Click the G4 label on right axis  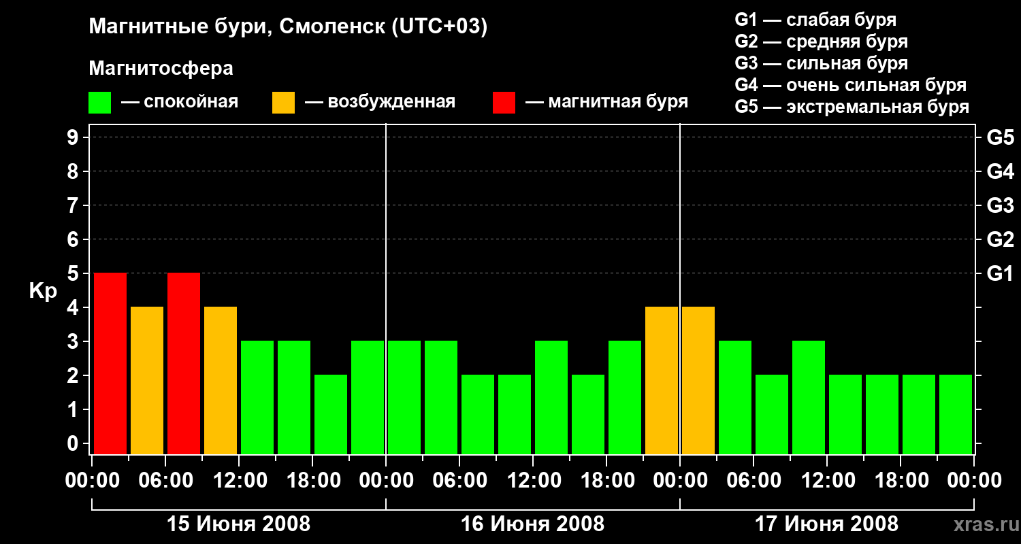pyautogui.click(x=1001, y=172)
